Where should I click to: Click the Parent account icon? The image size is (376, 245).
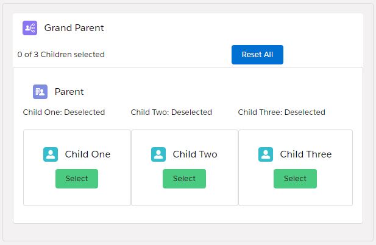click(40, 92)
